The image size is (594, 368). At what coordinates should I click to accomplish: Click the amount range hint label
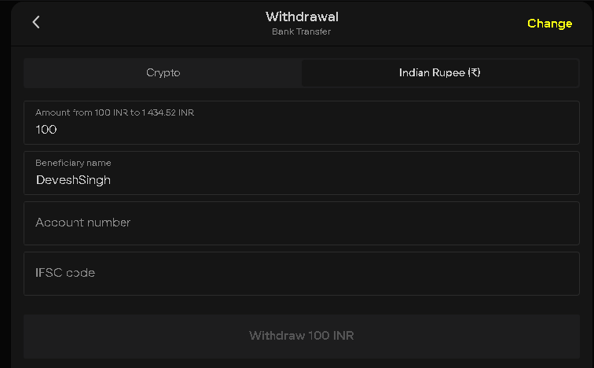[114, 112]
